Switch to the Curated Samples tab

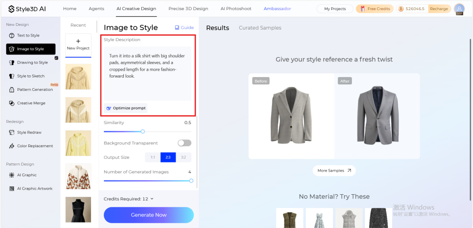click(260, 28)
